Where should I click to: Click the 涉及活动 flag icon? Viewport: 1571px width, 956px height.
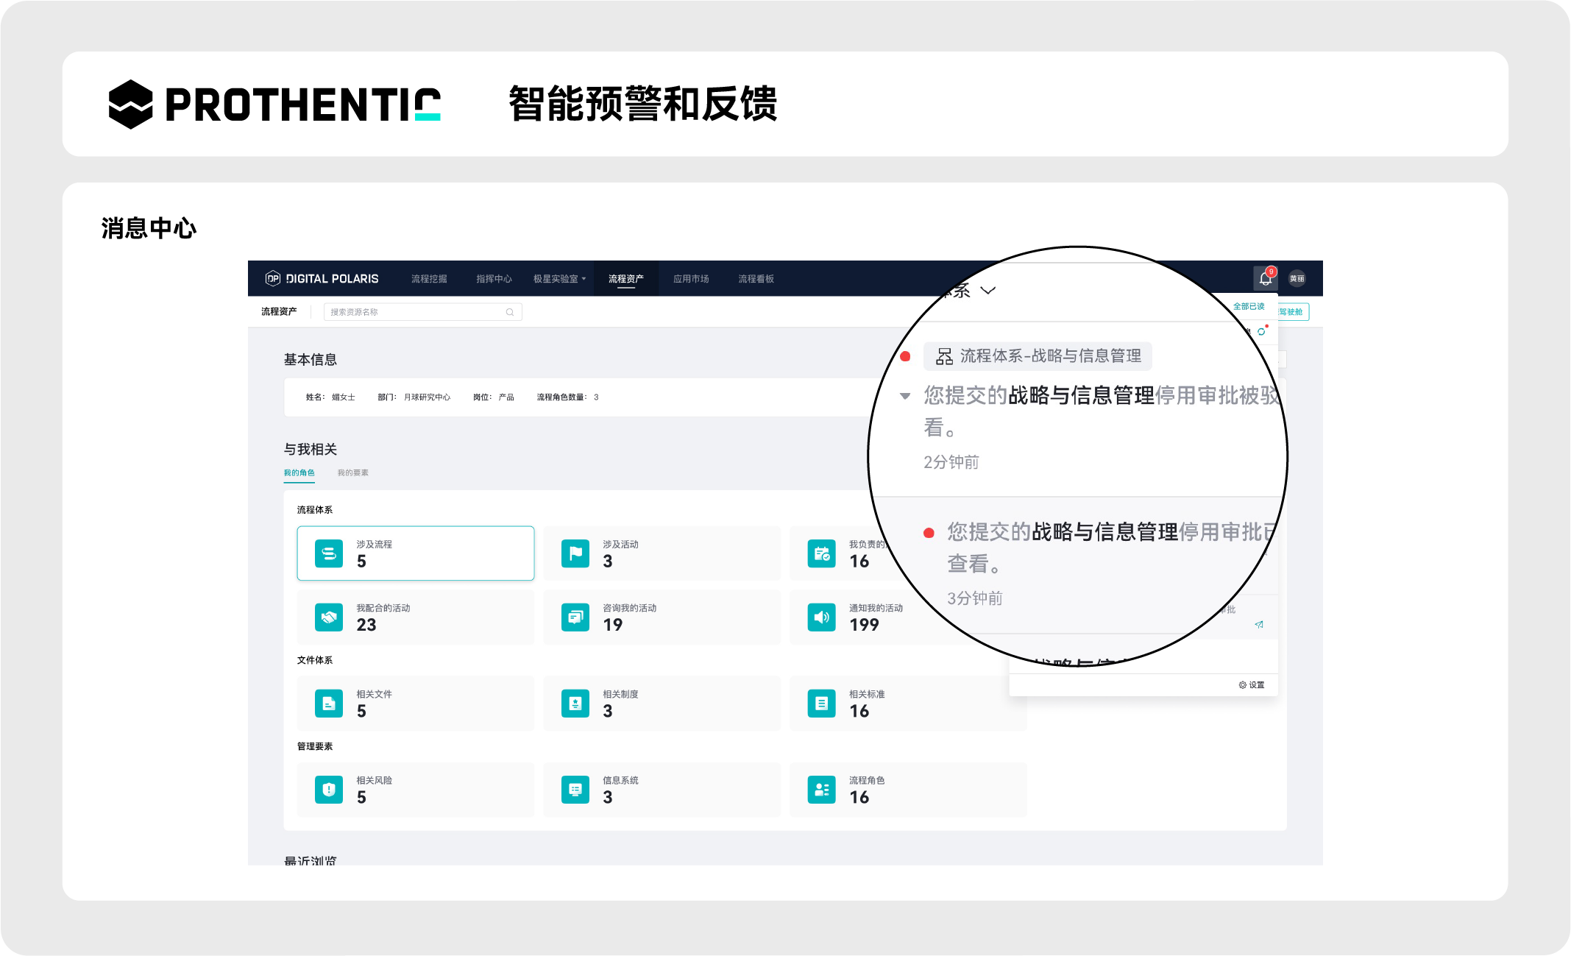click(x=575, y=553)
